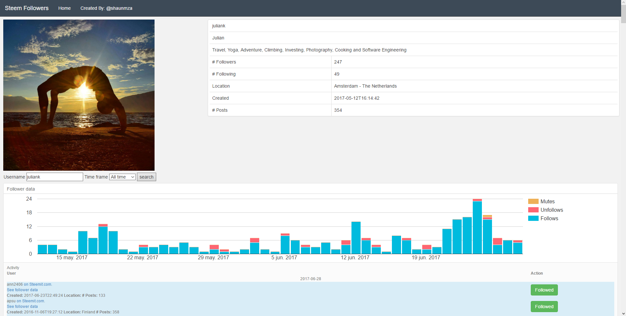Click the 247 followers value
The width and height of the screenshot is (626, 316).
tap(338, 62)
